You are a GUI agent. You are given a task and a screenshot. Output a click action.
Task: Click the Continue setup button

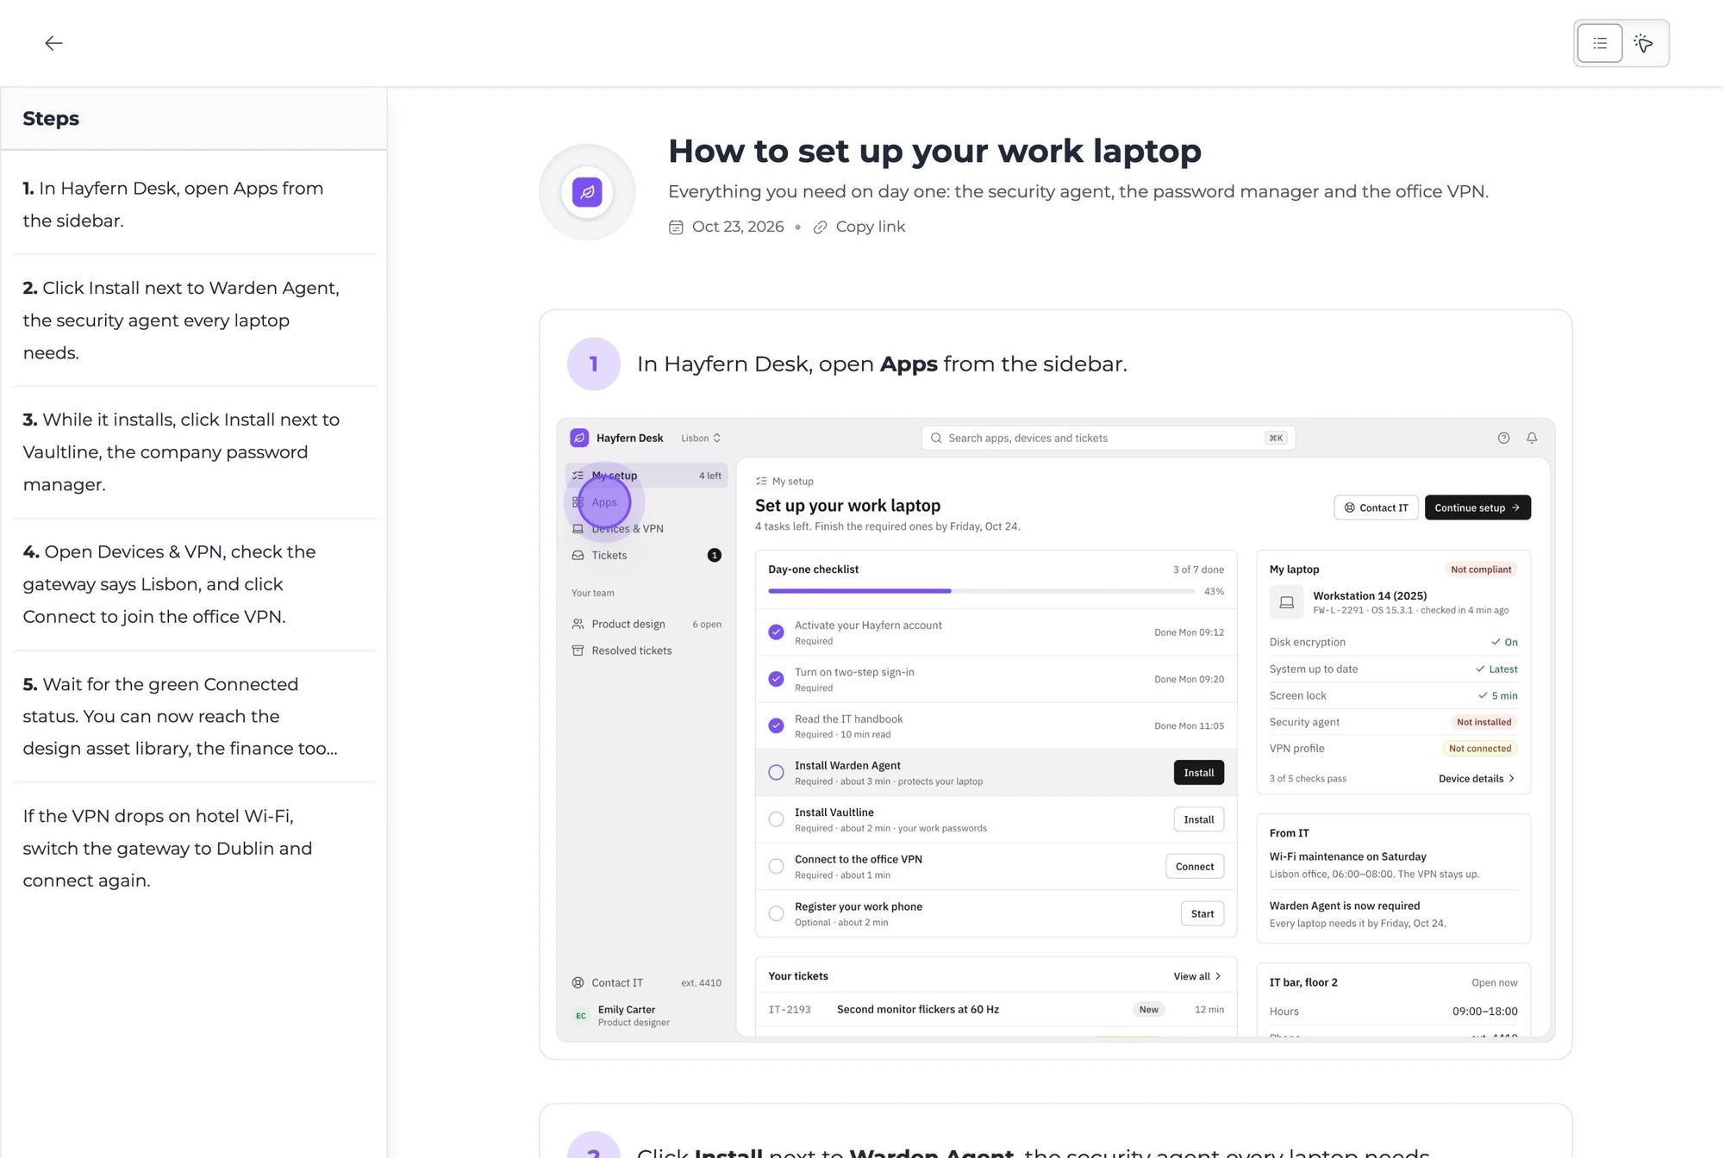coord(1477,507)
